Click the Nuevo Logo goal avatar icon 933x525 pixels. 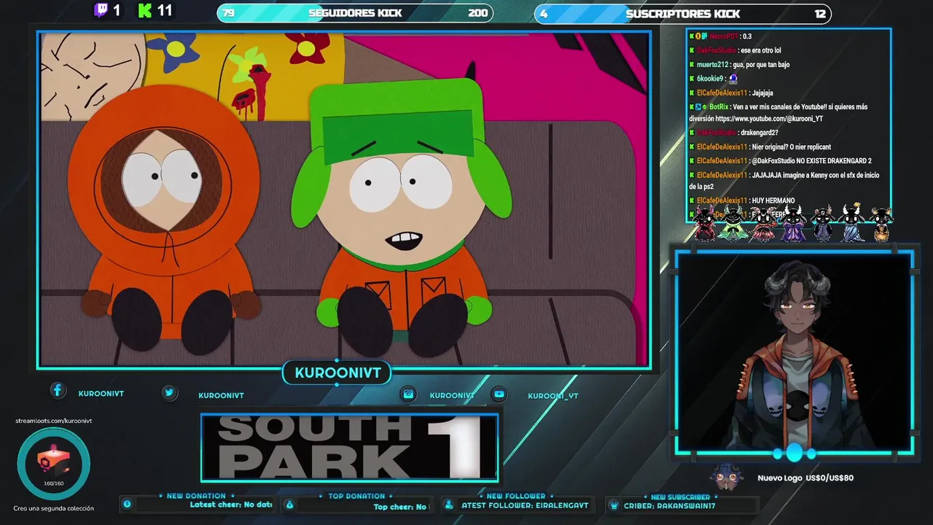(727, 477)
